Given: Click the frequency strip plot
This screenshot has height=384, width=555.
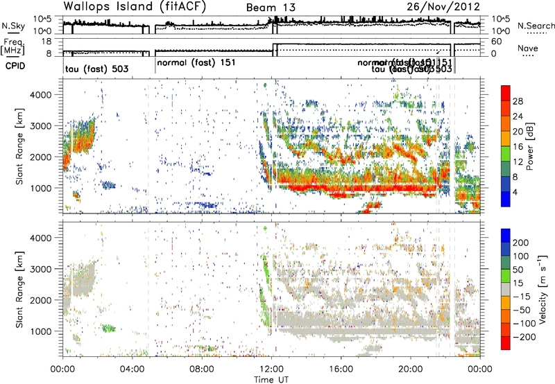Looking at the screenshot, I should [x=271, y=47].
